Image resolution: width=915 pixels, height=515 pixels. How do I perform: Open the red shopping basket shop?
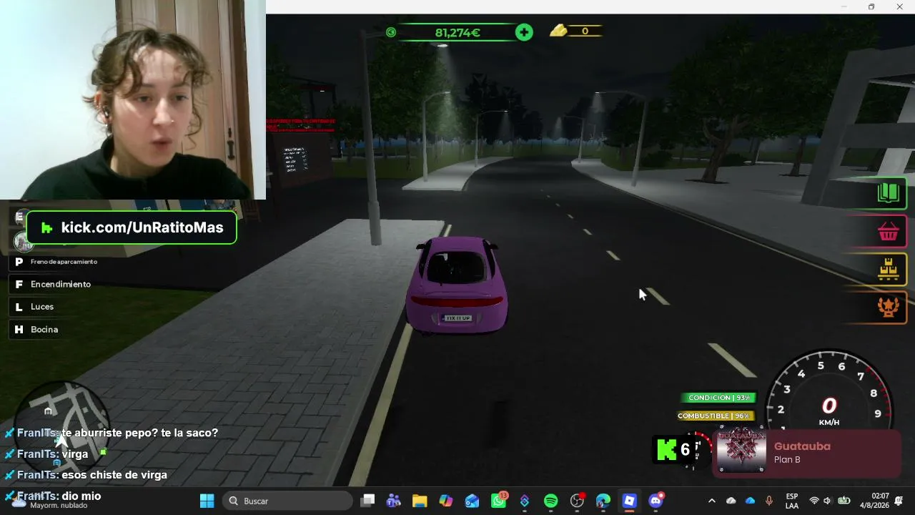[888, 231]
